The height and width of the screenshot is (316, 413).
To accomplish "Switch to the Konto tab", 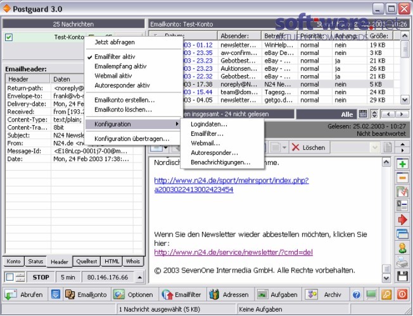I will [x=14, y=261].
